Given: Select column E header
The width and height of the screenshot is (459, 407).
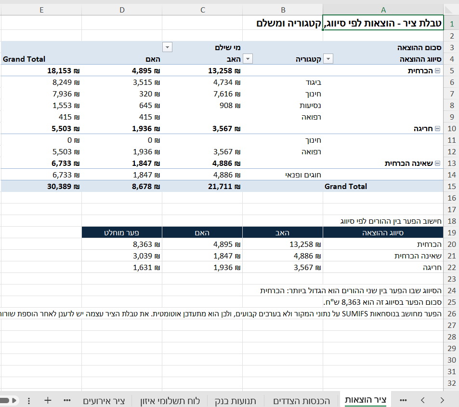Looking at the screenshot, I should [41, 10].
